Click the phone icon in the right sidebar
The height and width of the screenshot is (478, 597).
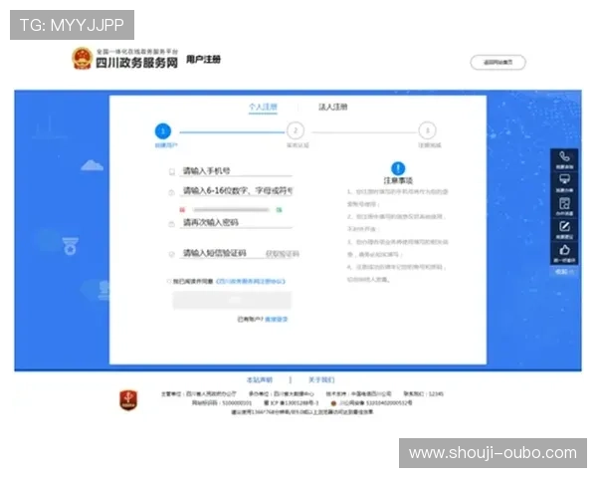click(x=564, y=156)
